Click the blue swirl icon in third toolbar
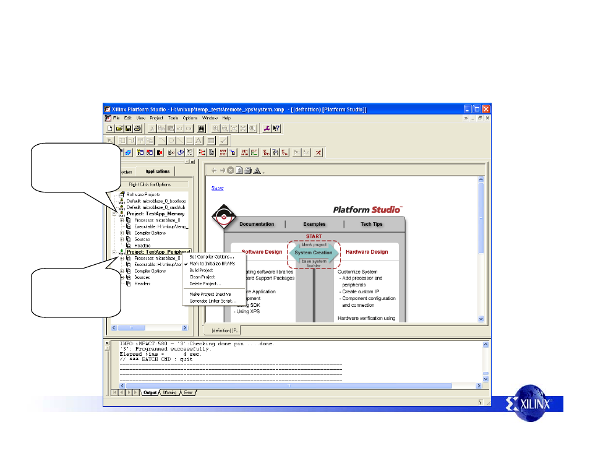590x456 pixels. pos(128,152)
